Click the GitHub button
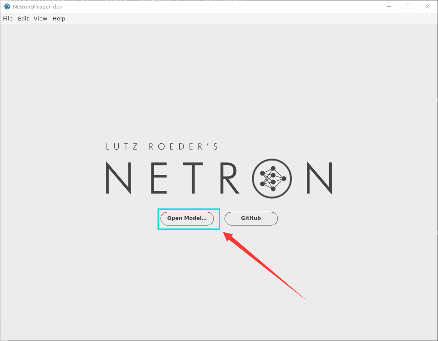The width and height of the screenshot is (438, 341). click(251, 218)
